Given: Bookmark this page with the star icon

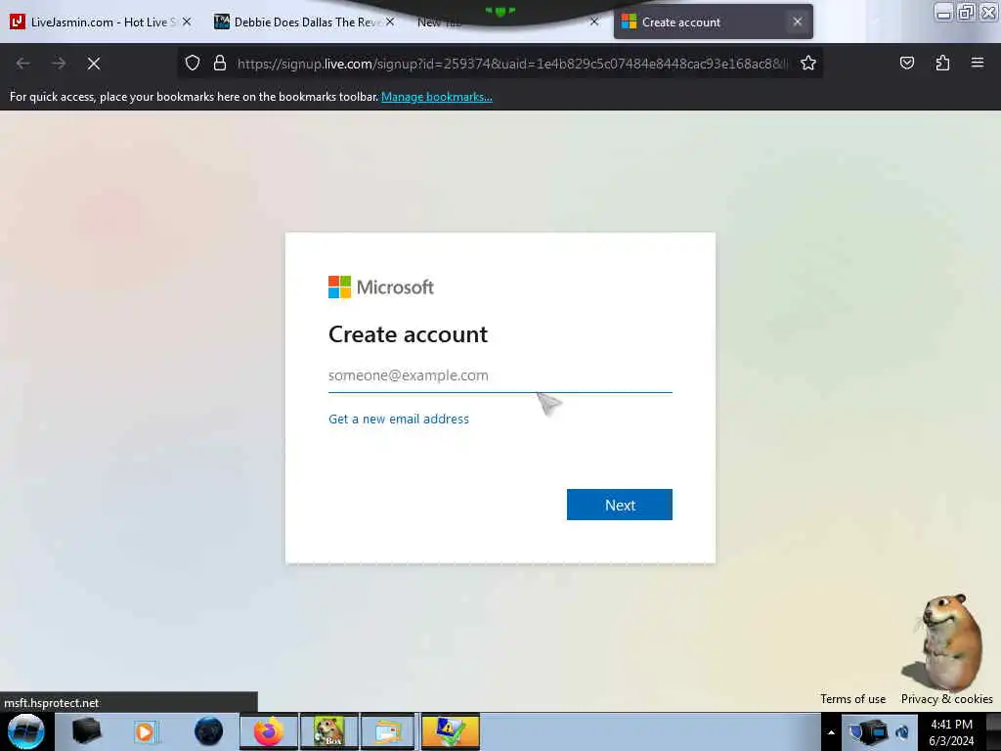Looking at the screenshot, I should point(808,64).
